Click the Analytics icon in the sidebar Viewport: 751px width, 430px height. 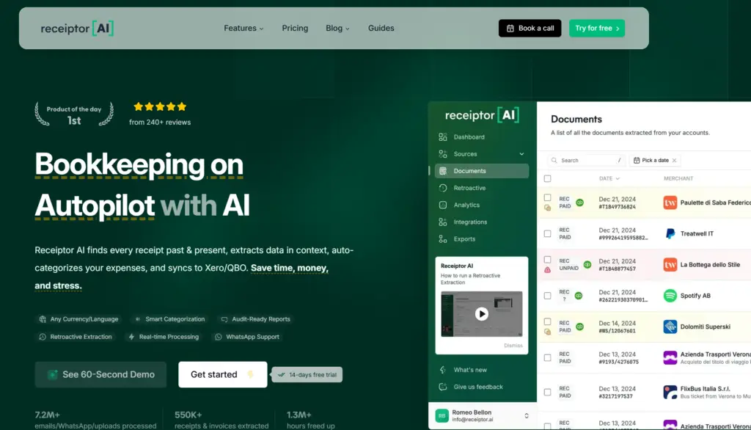click(x=443, y=205)
